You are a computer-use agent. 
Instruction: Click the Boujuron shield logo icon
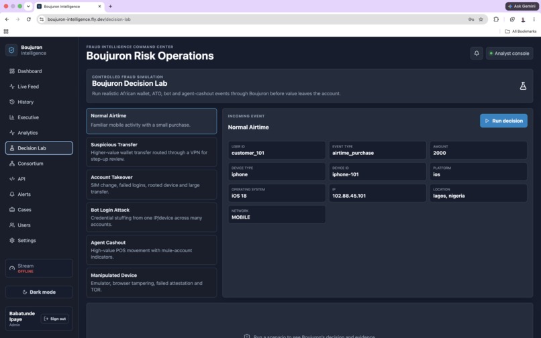(x=11, y=50)
